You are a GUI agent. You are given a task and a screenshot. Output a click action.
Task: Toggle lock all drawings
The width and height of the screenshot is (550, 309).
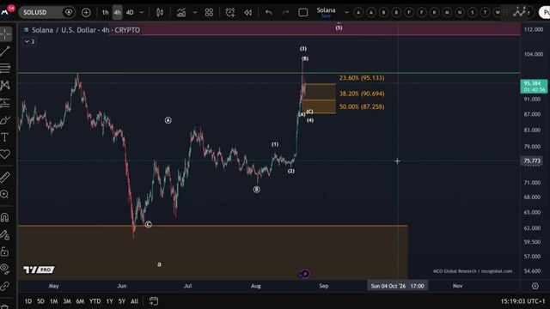coord(5,251)
